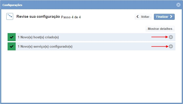The width and height of the screenshot is (183, 104).
Task: Click the red arrow in the host row
Action: tap(159, 37)
